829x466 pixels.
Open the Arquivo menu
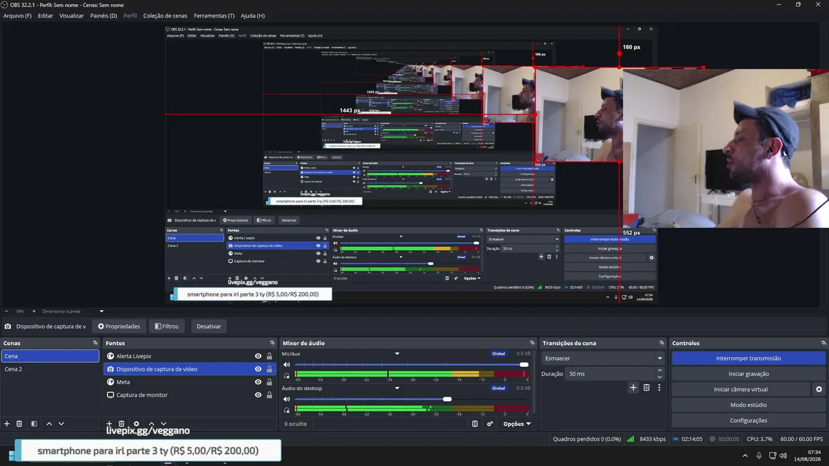[x=17, y=16]
